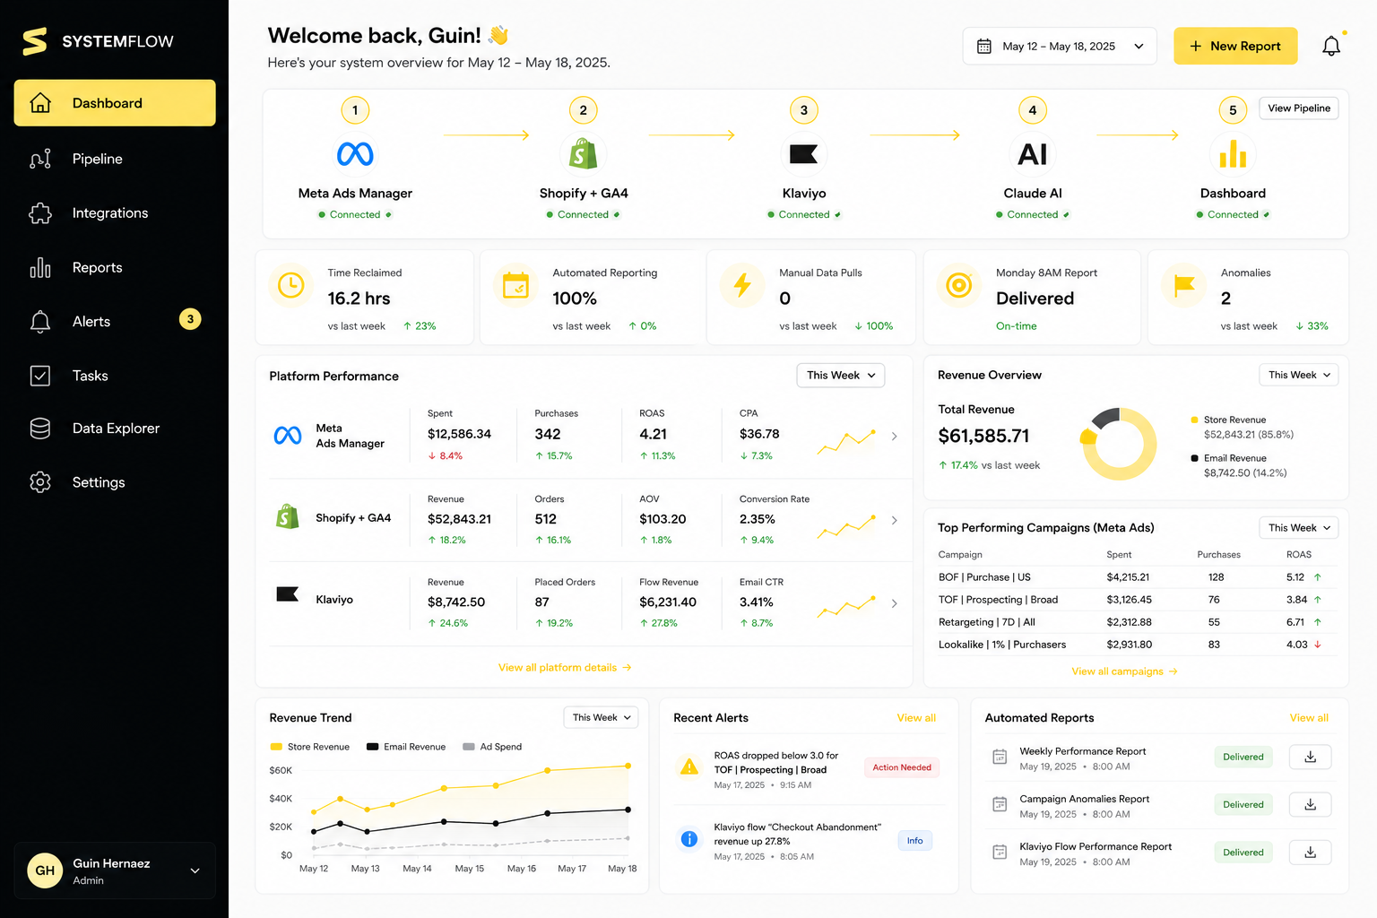This screenshot has width=1377, height=918.
Task: Click the GH user avatar
Action: point(45,870)
